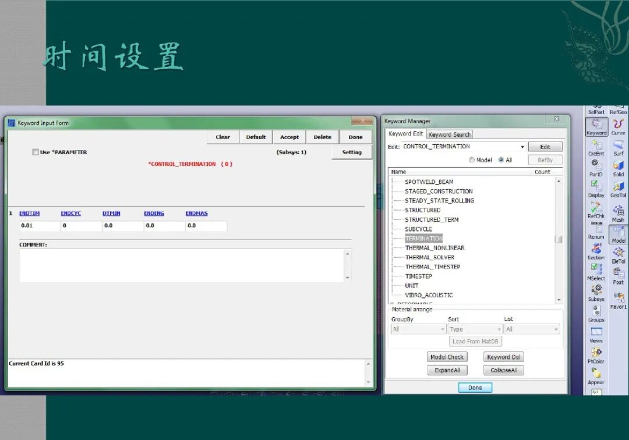
Task: Click the Setting button
Action: pyautogui.click(x=352, y=152)
